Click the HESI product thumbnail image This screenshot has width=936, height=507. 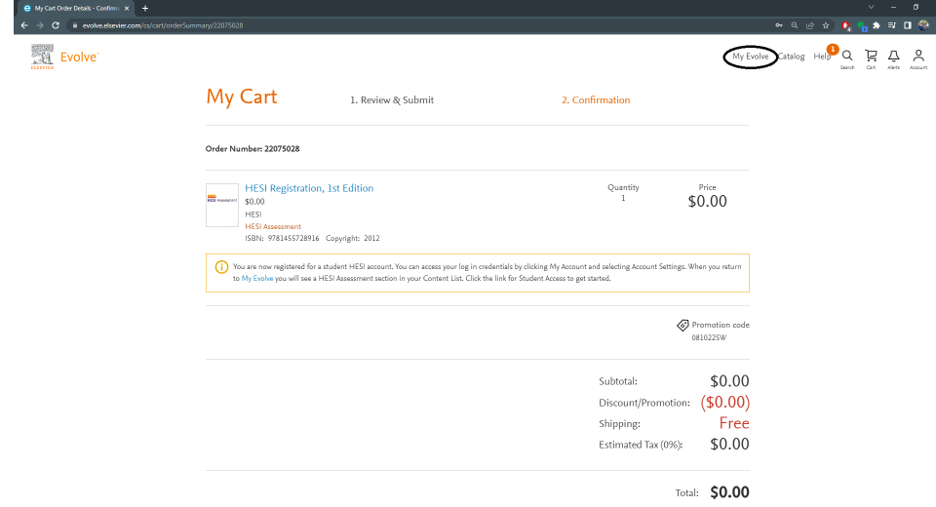[x=222, y=205]
